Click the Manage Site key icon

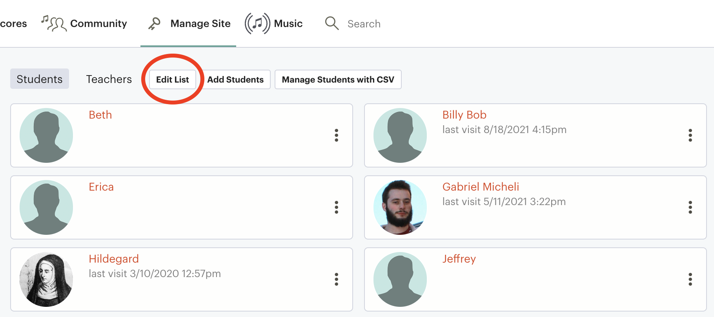pos(154,23)
